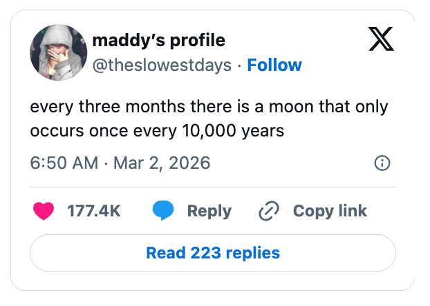Click the "maddy's profile" display name
The height and width of the screenshot is (306, 430).
point(159,41)
